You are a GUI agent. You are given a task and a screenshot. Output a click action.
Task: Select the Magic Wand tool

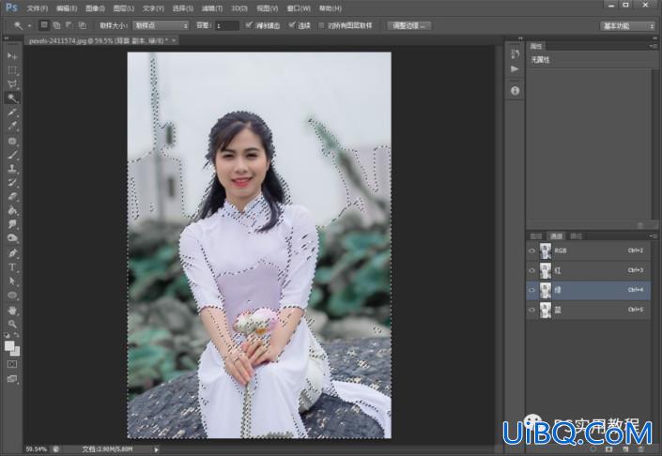pos(12,98)
